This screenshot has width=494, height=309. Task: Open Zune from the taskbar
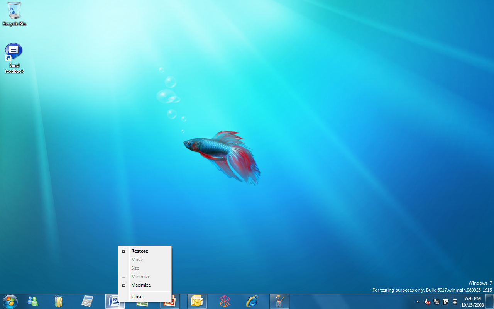click(x=225, y=301)
